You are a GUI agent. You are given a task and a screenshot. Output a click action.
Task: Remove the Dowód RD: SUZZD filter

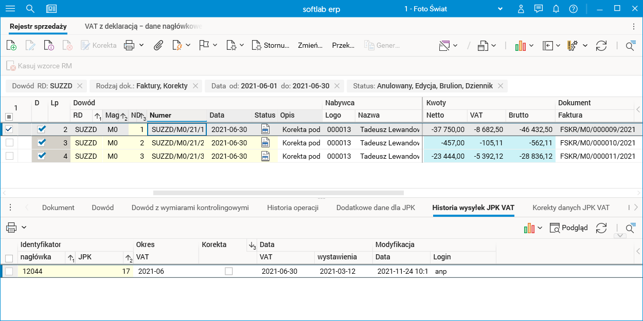coord(80,86)
